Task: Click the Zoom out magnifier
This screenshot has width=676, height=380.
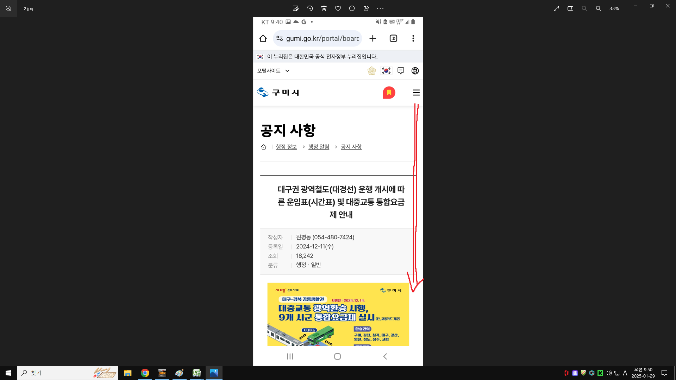Action: pos(584,8)
